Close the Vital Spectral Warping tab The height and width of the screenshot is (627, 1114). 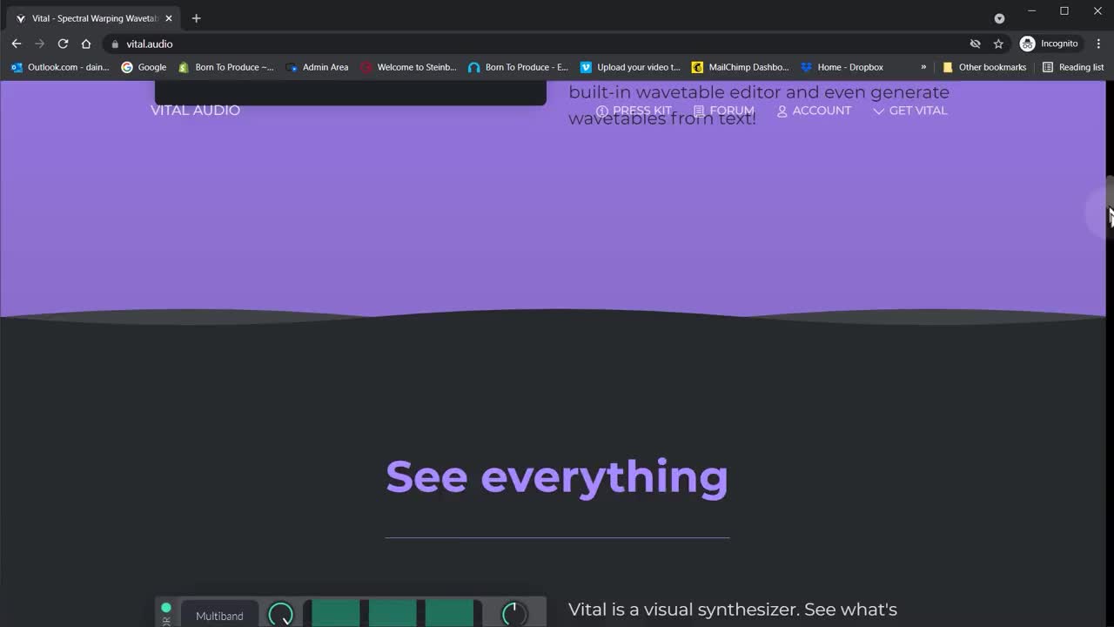point(169,18)
